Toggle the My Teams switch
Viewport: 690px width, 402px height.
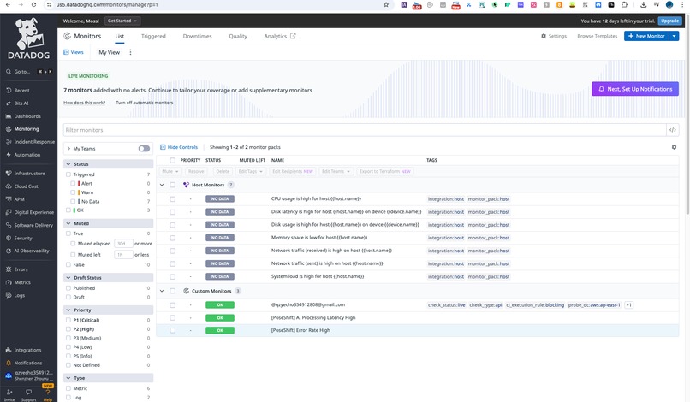[144, 149]
